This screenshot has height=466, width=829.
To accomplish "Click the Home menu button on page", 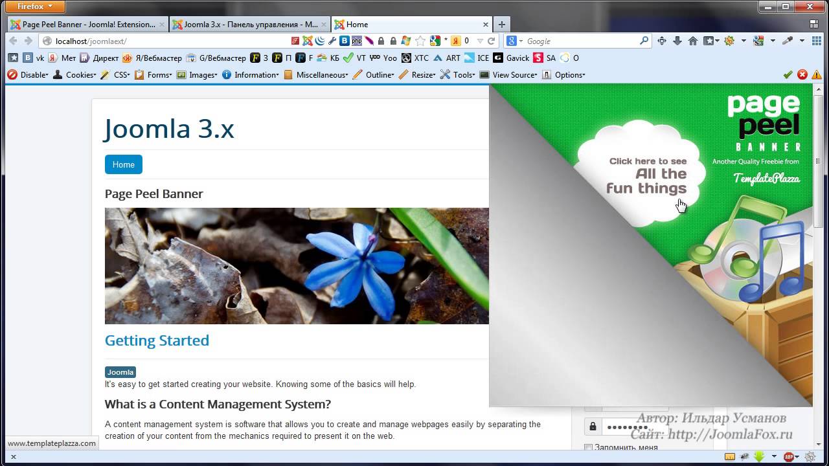I will tap(124, 164).
